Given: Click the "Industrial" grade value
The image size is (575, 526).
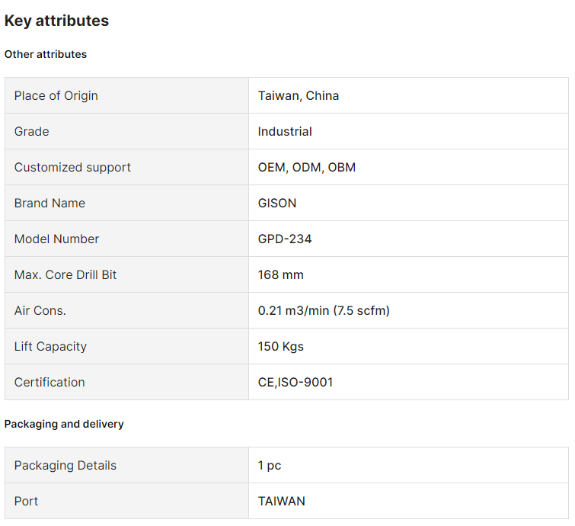Looking at the screenshot, I should coord(285,131).
